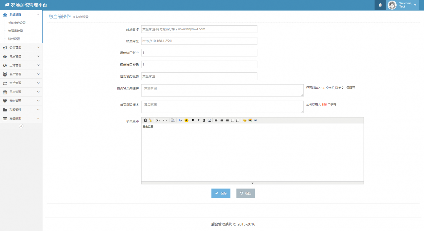Click the 首页SEO关键字 textarea
424x231 pixels.
(222, 90)
